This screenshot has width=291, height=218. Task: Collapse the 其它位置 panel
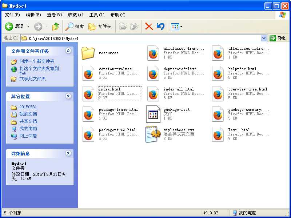[x=68, y=96]
